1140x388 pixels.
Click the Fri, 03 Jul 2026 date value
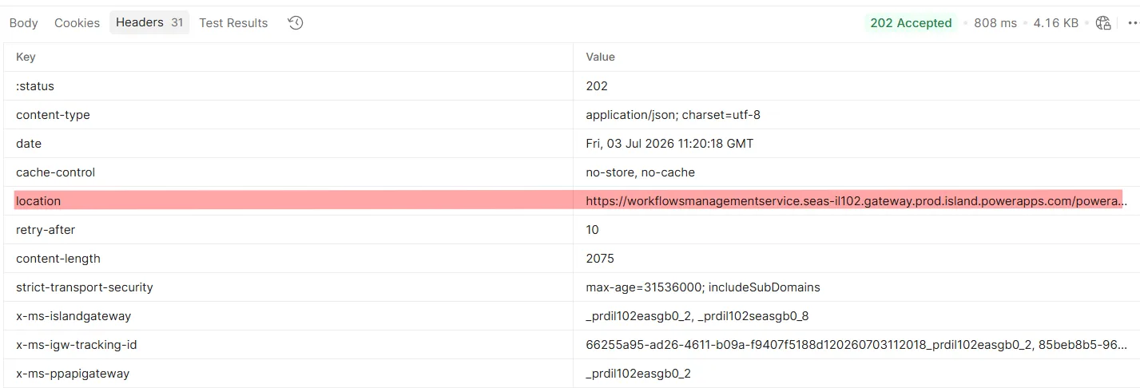pyautogui.click(x=669, y=144)
